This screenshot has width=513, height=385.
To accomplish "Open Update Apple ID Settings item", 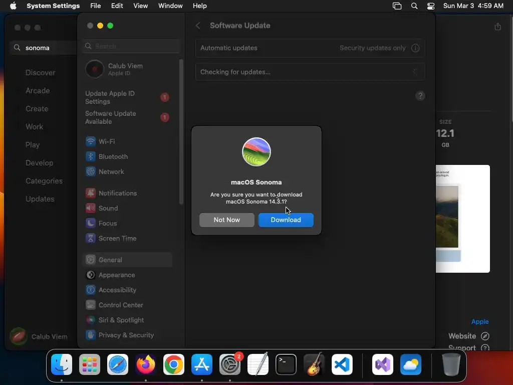I will (x=128, y=97).
